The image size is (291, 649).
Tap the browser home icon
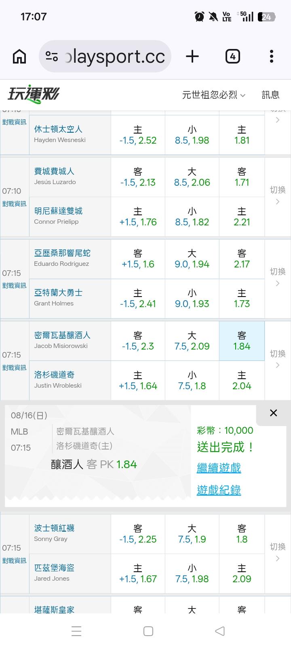(x=19, y=57)
